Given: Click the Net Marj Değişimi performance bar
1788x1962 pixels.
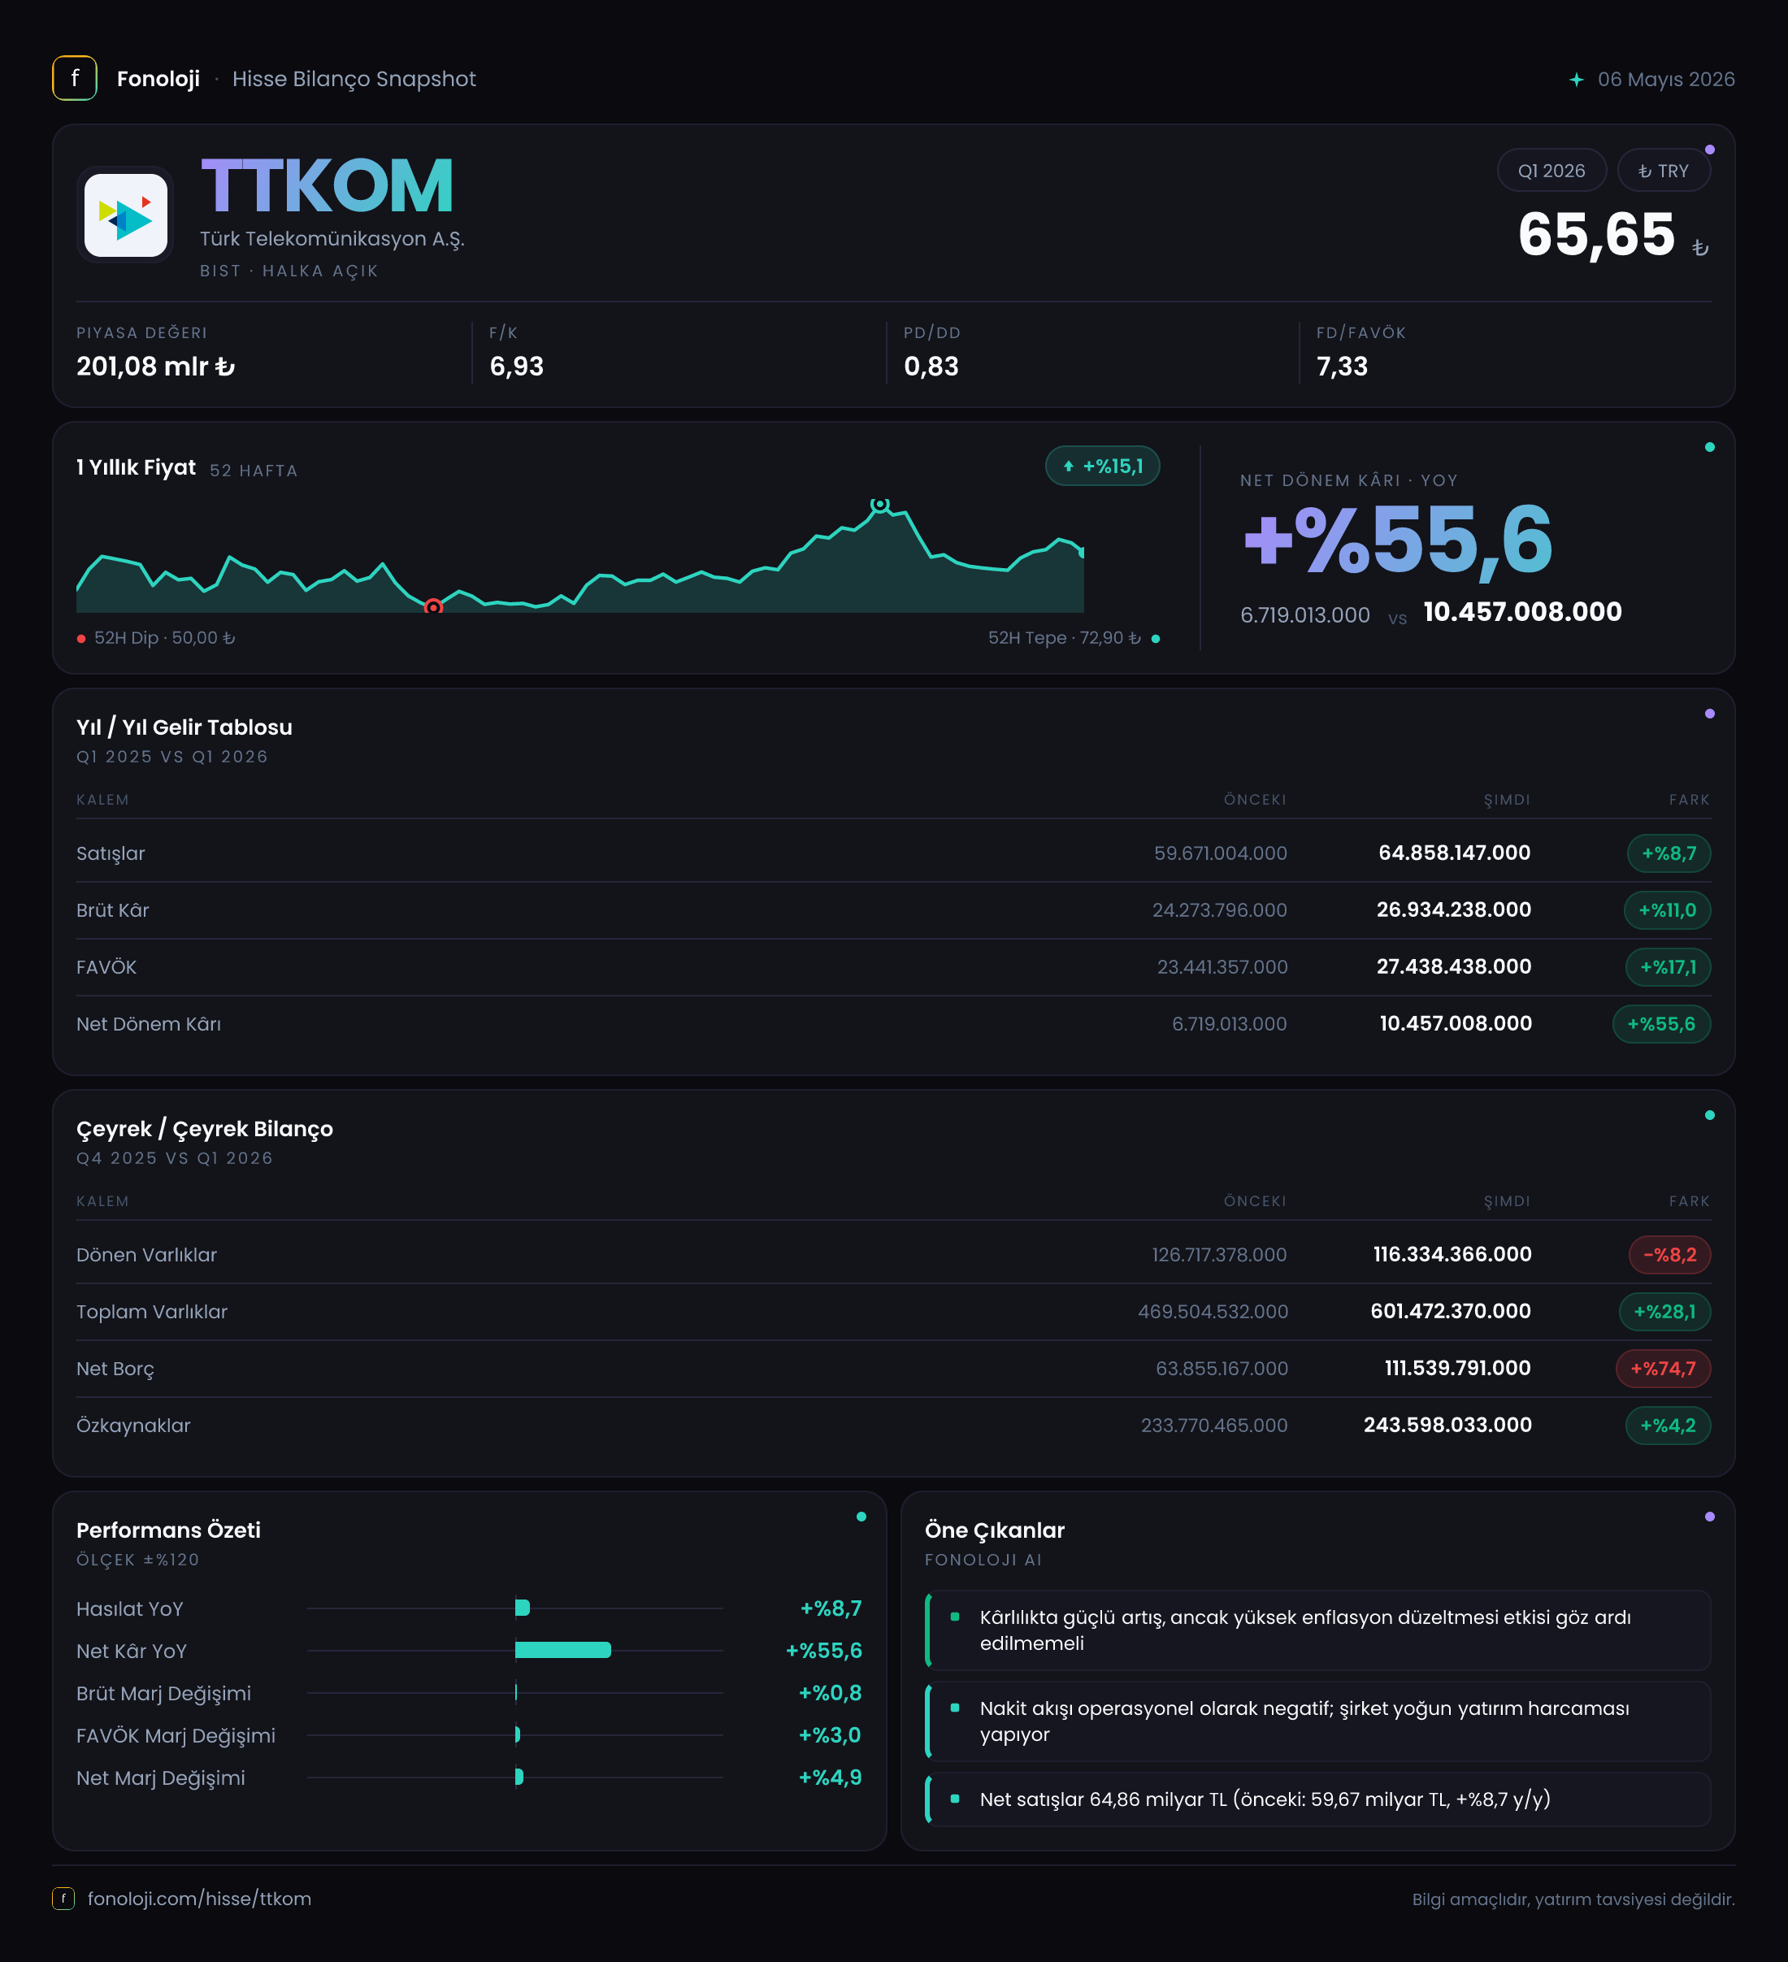Looking at the screenshot, I should point(519,1777).
